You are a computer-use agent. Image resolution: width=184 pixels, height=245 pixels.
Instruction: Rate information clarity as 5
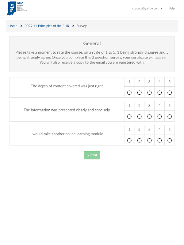tap(170, 116)
